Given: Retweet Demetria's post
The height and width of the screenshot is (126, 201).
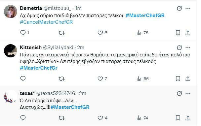Looking at the screenshot, I should click(61, 33).
